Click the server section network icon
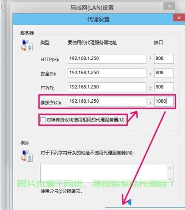This screenshot has height=210, width=185. [x=27, y=46]
